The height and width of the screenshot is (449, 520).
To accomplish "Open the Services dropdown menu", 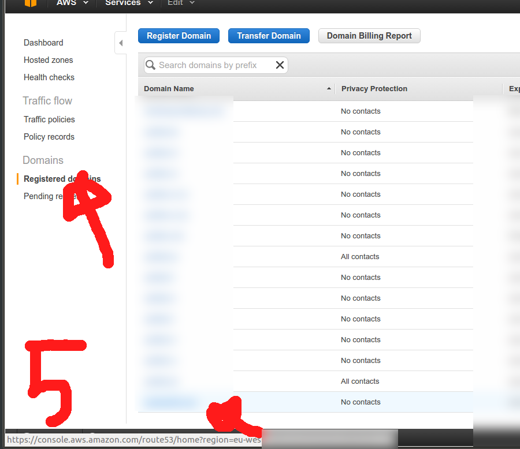I will (129, 3).
